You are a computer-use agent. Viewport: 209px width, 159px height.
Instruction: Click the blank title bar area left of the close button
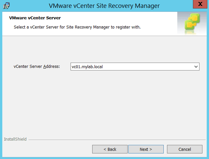coord(177,6)
